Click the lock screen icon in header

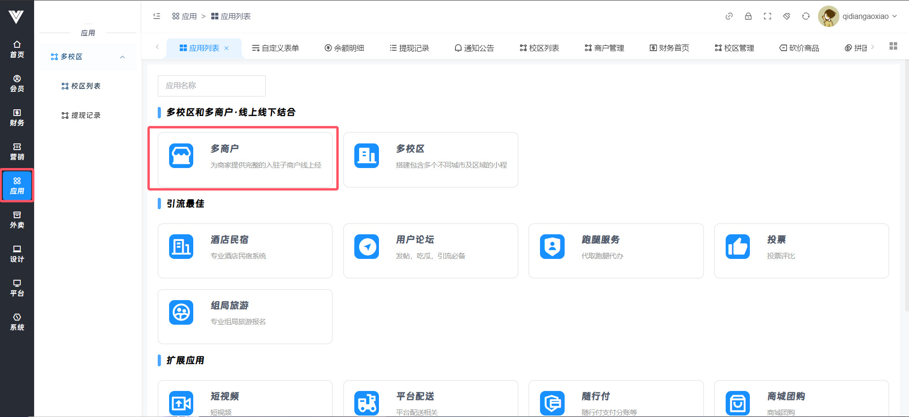[x=748, y=16]
